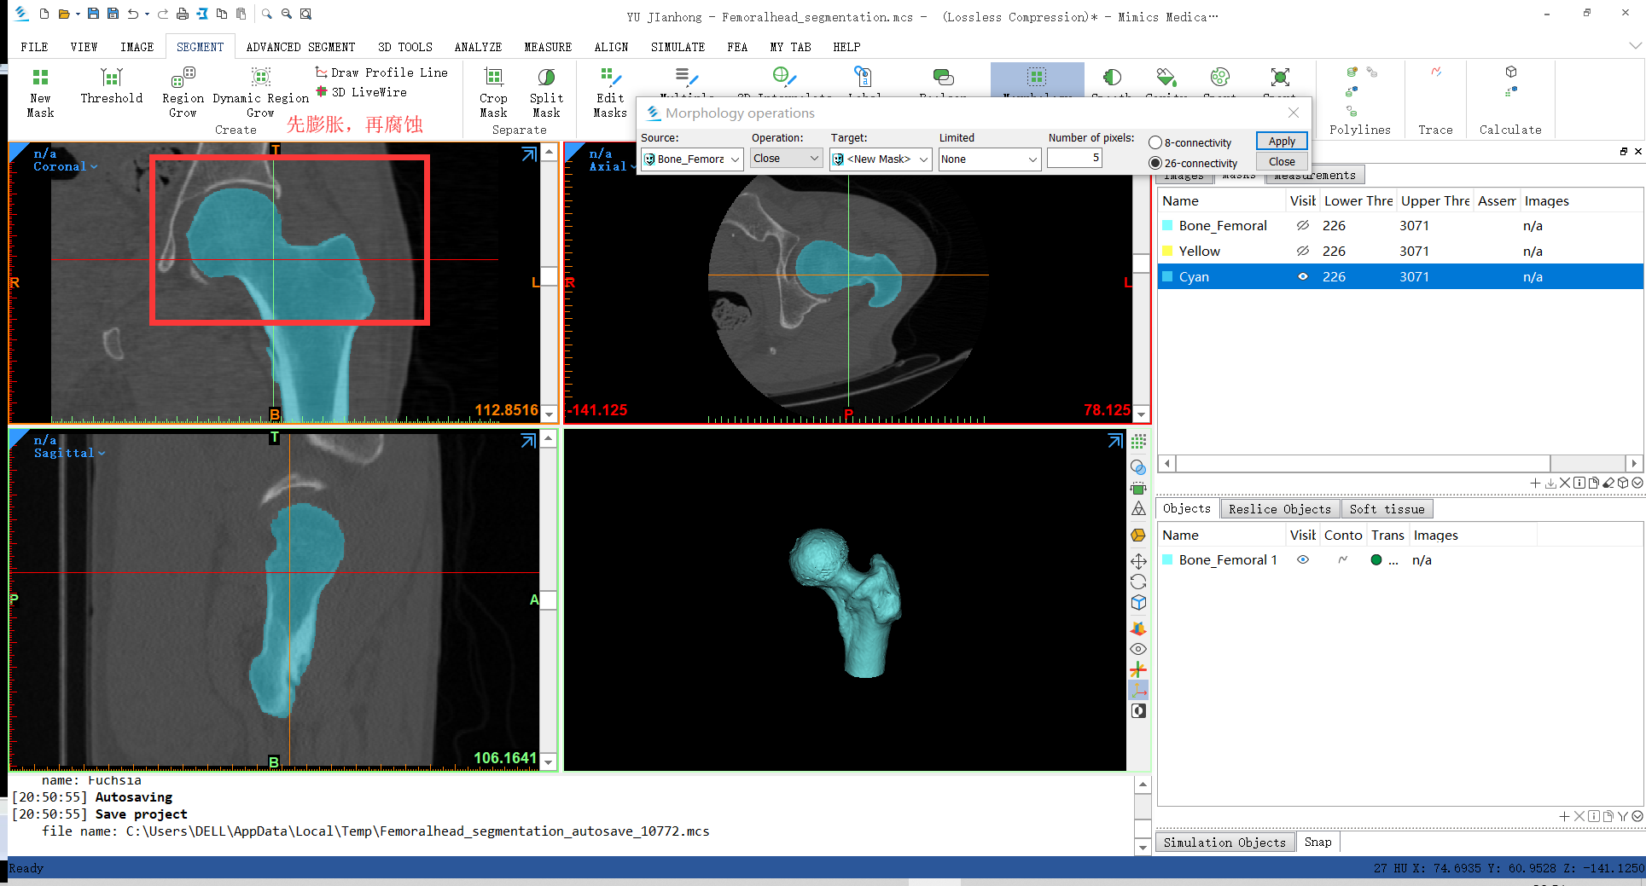Switch to the Reslice Objects tab
The width and height of the screenshot is (1646, 886).
pos(1279,509)
